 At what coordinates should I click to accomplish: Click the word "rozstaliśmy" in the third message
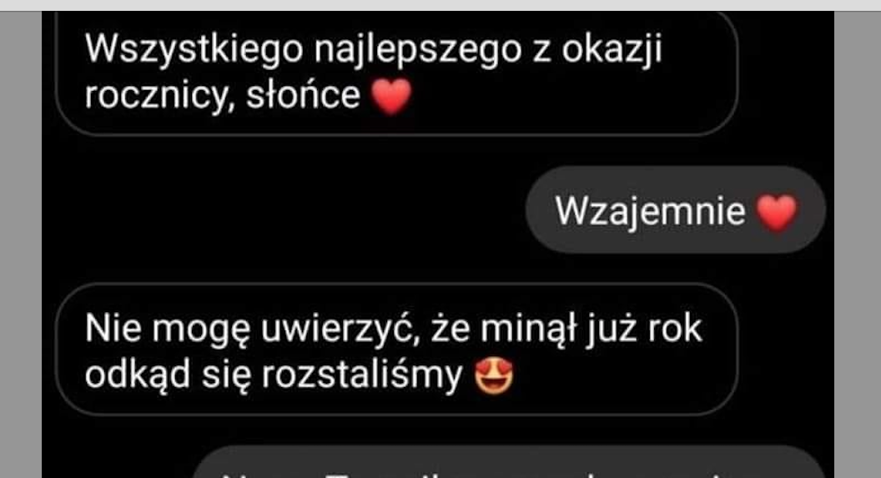tap(362, 374)
